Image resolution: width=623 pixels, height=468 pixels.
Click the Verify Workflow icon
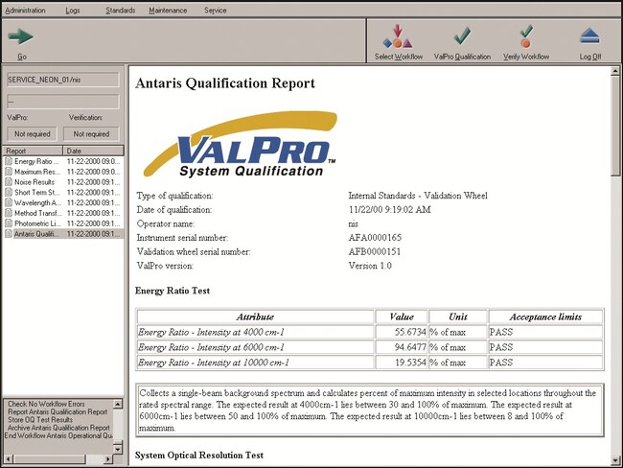pyautogui.click(x=525, y=36)
